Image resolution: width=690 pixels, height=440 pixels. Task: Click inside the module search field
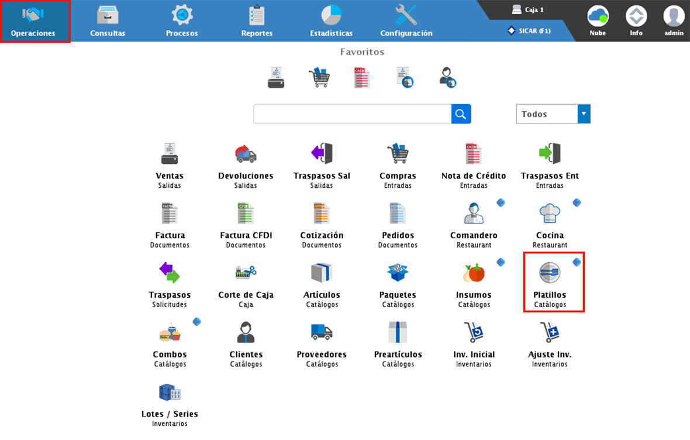pos(352,114)
